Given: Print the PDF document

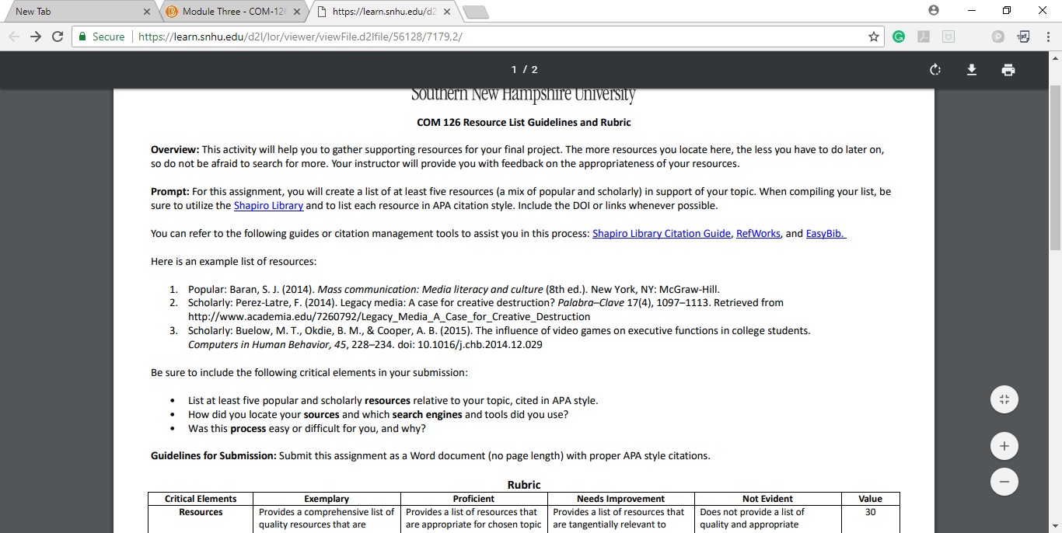Looking at the screenshot, I should click(x=1008, y=70).
